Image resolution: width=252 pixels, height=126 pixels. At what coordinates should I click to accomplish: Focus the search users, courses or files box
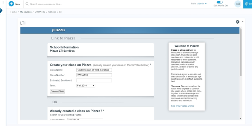pyautogui.click(x=46, y=4)
